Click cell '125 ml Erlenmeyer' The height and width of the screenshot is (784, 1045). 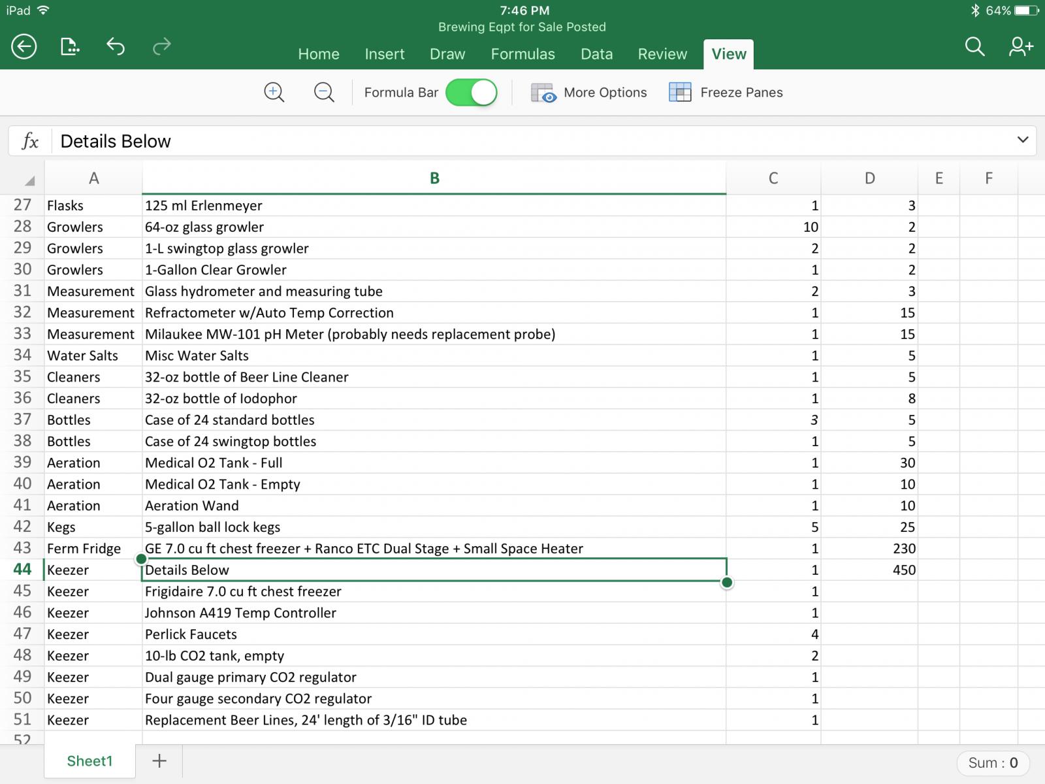(x=434, y=205)
